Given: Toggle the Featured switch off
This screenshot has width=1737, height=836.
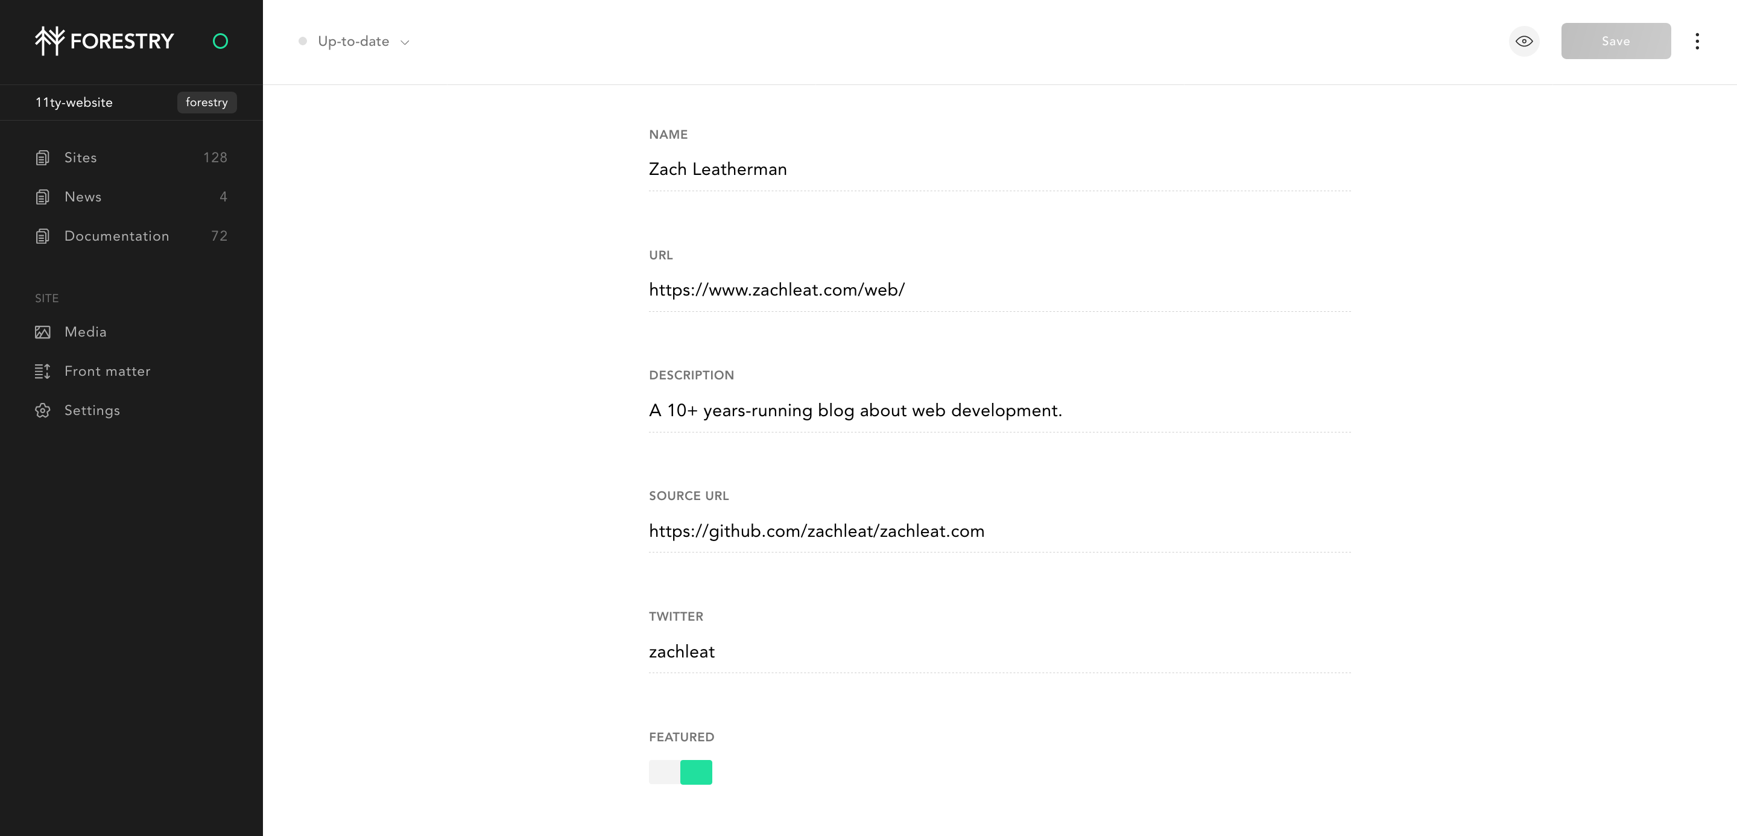Looking at the screenshot, I should [x=680, y=772].
